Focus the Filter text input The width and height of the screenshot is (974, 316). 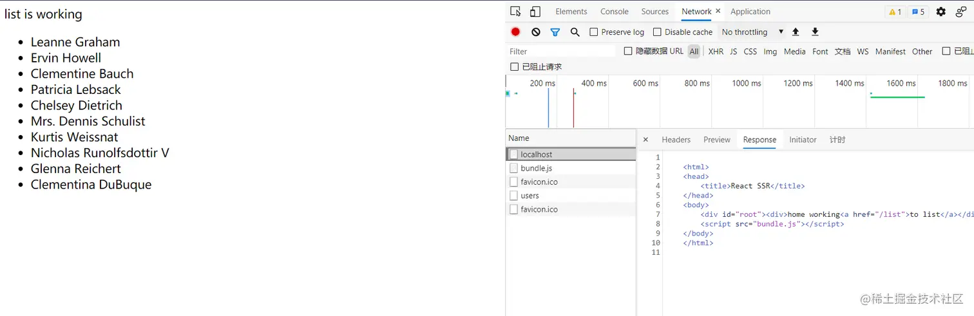pyautogui.click(x=560, y=51)
